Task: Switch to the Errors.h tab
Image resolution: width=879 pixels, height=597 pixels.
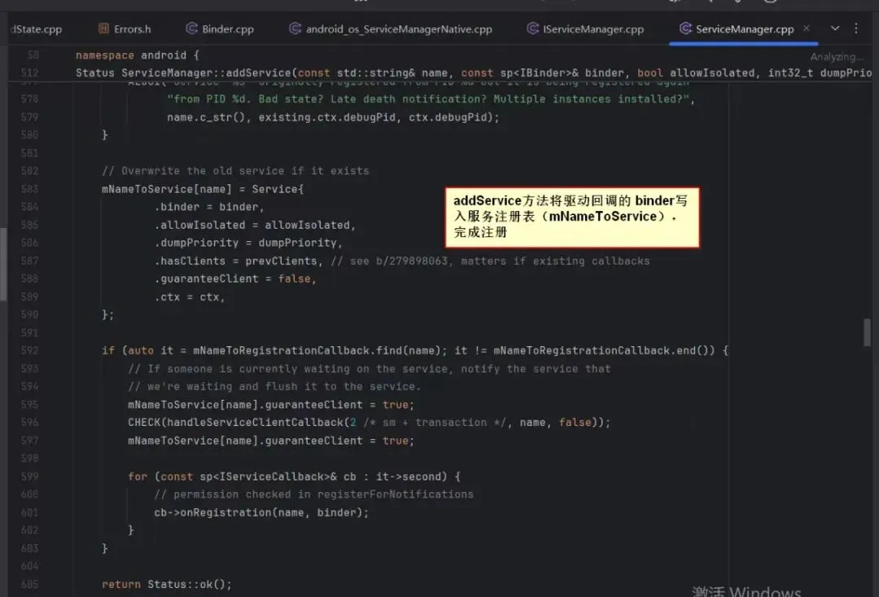Action: 125,29
